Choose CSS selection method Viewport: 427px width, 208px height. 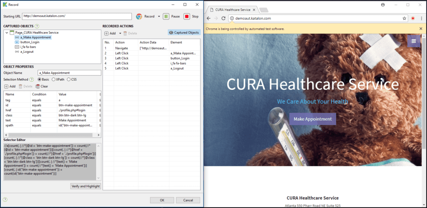72,79
